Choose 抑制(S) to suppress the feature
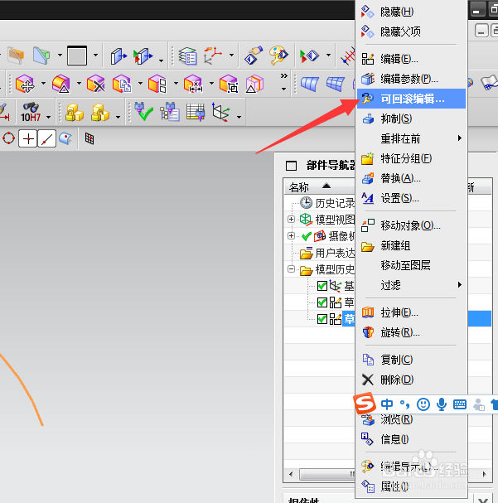 [411, 118]
